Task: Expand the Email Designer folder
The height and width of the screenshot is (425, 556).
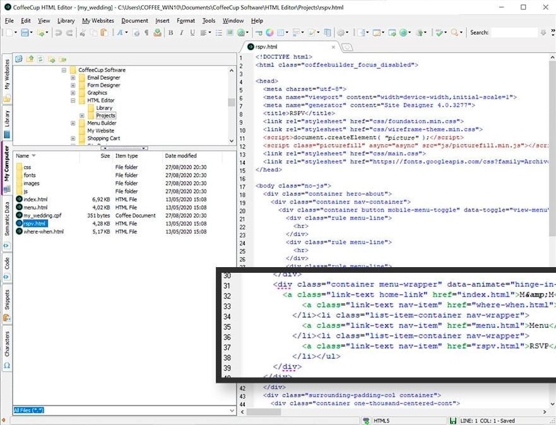Action: [73, 78]
